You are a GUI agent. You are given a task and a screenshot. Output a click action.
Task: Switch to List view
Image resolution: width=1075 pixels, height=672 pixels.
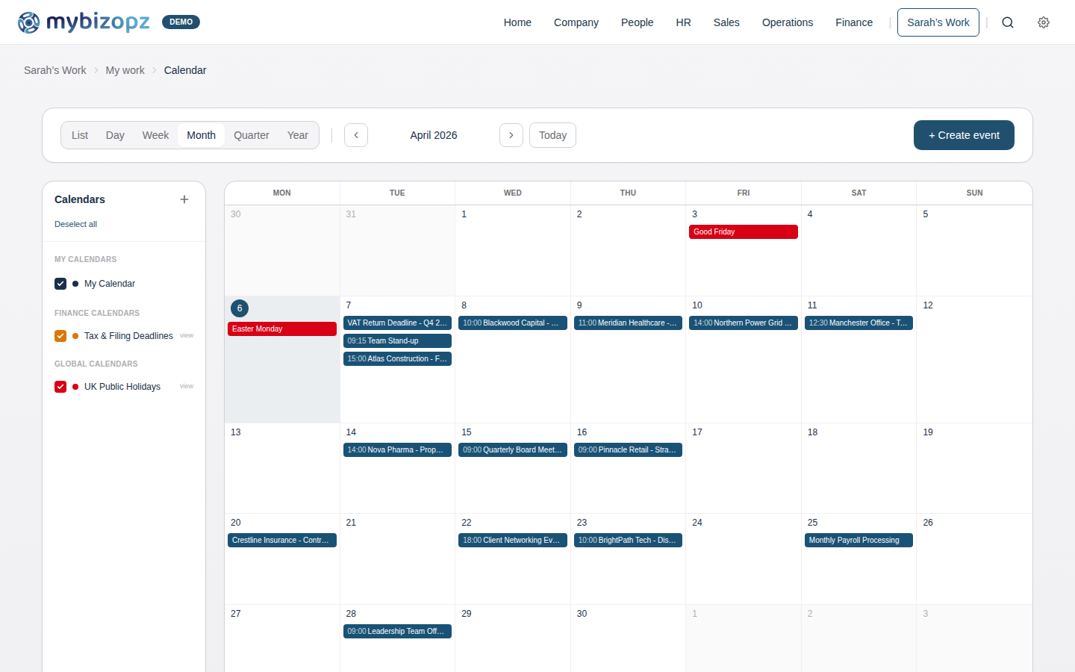point(80,135)
